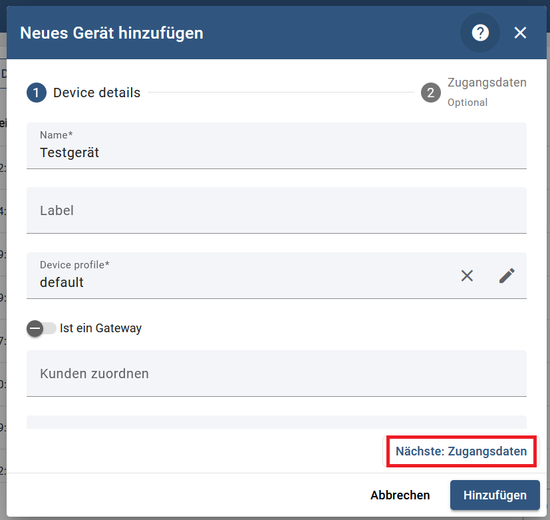Cancel with the Abbrechen button
Viewport: 550px width, 520px height.
point(400,495)
